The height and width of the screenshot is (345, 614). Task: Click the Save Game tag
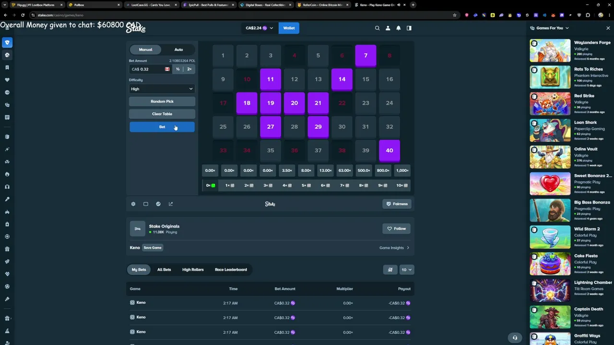pos(153,248)
